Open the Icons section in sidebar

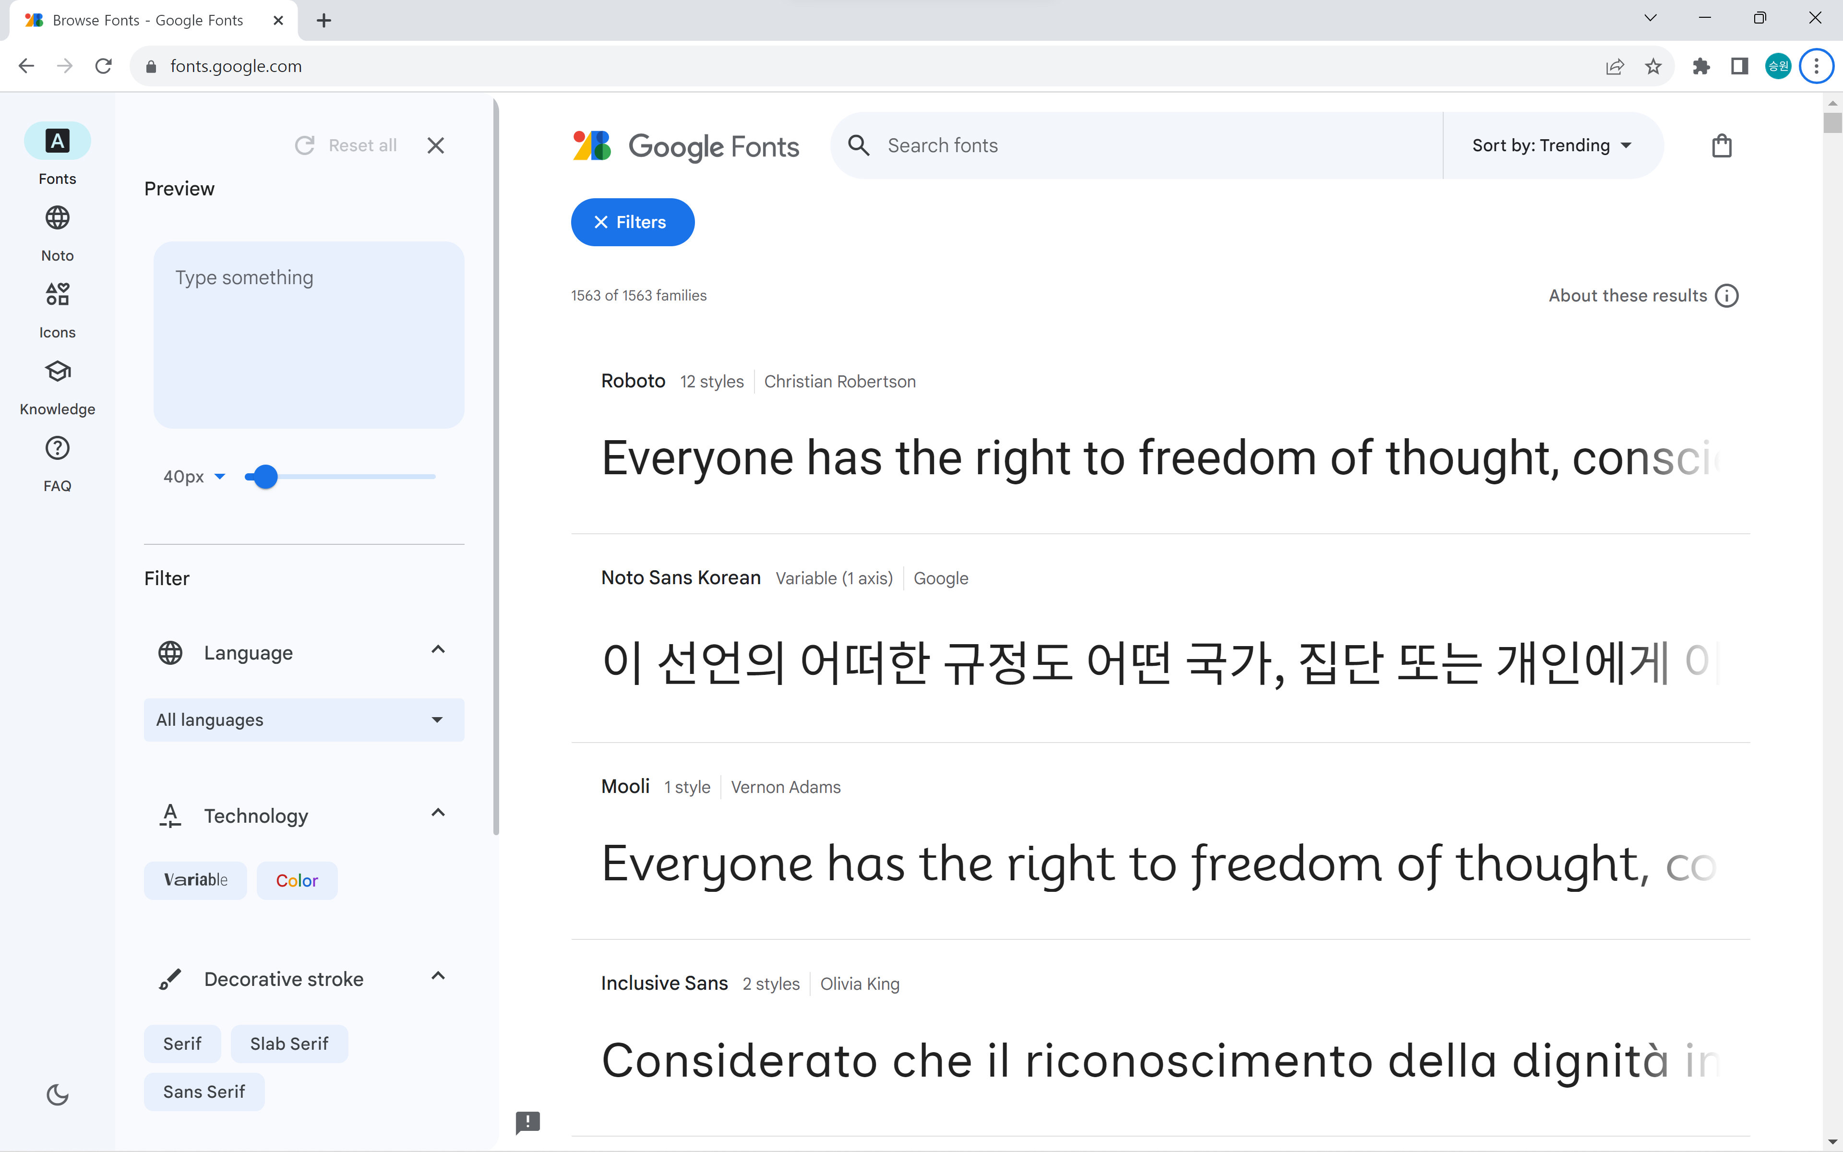coord(57,310)
